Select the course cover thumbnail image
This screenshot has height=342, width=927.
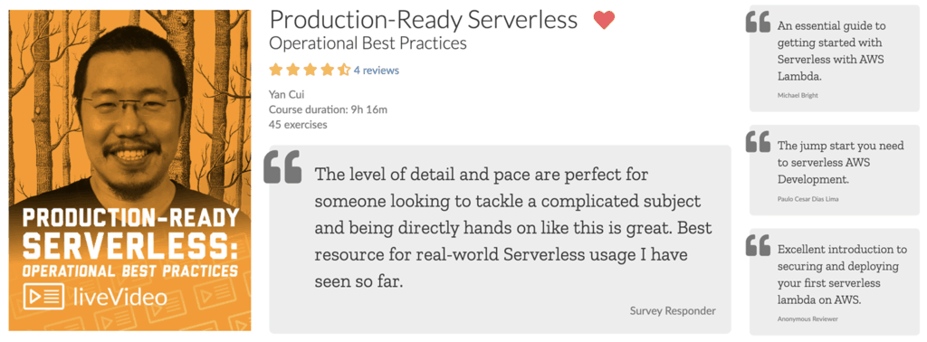129,171
